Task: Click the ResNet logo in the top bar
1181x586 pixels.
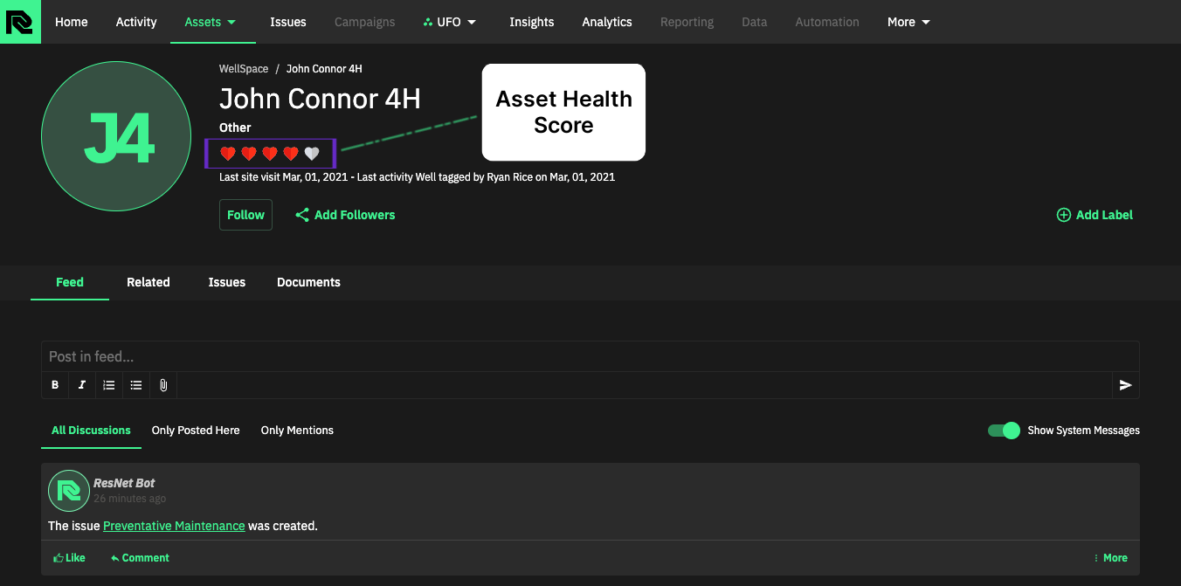Action: (x=19, y=21)
